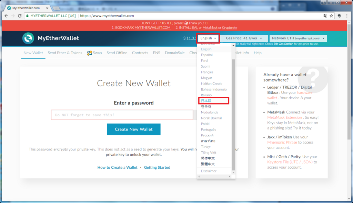The image size is (353, 203).
Task: Pick Türkçe from the language menu
Action: point(206,147)
